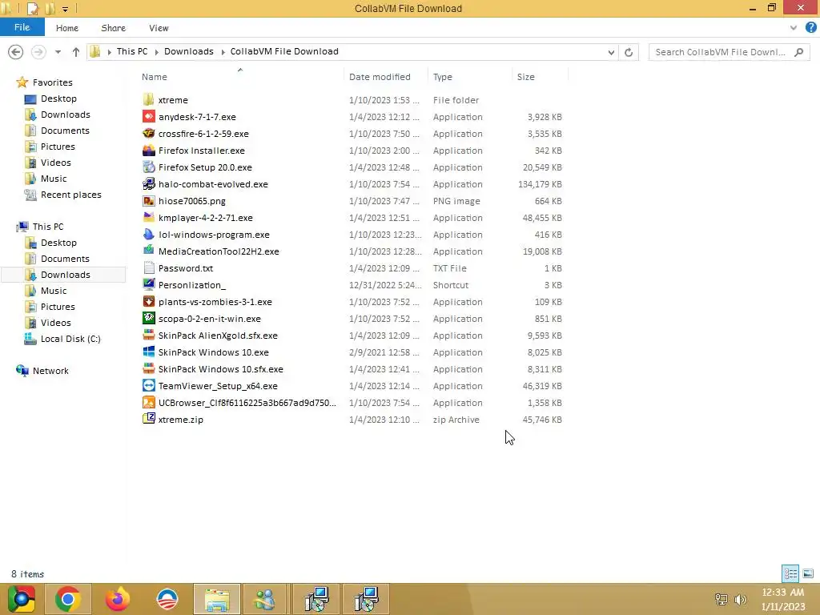Select the lol-windows-program.exe icon
This screenshot has height=615, width=820.
148,235
